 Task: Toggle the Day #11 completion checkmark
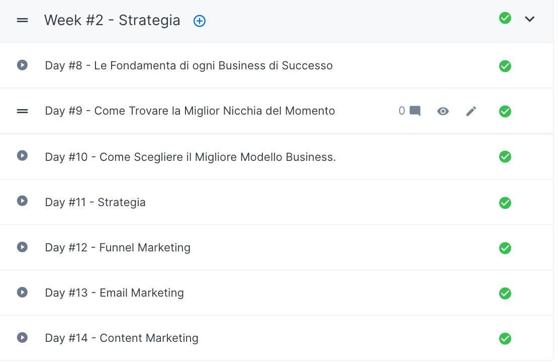point(505,203)
